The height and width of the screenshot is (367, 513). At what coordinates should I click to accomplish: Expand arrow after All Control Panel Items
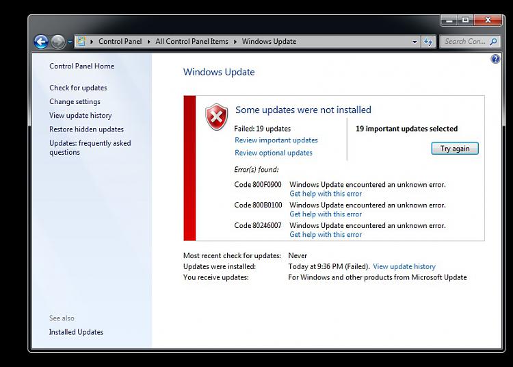pos(235,42)
